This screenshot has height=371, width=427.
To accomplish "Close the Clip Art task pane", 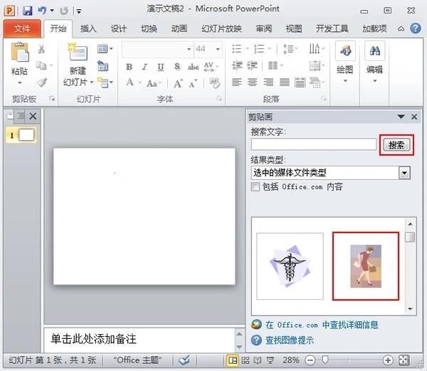I will point(414,117).
